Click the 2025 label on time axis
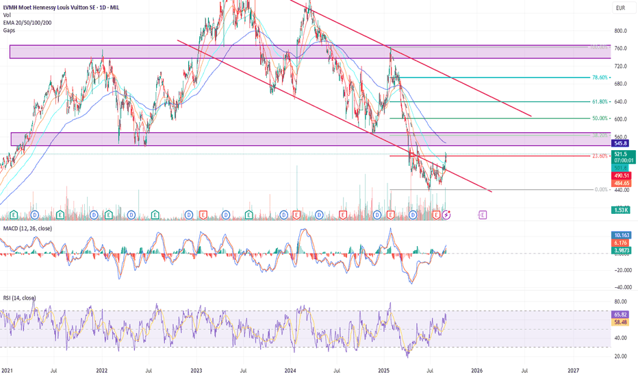This screenshot has height=377, width=638. click(x=384, y=370)
